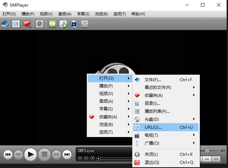Expand 收藏夹(A) in the open submenu
This screenshot has height=168, width=228.
pos(166,95)
